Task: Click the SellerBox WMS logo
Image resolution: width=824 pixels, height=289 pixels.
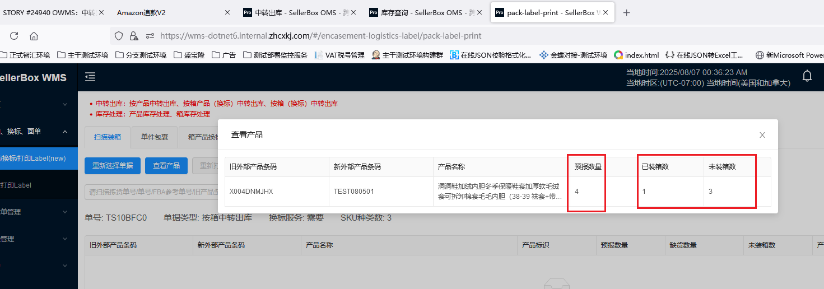Action: point(32,77)
